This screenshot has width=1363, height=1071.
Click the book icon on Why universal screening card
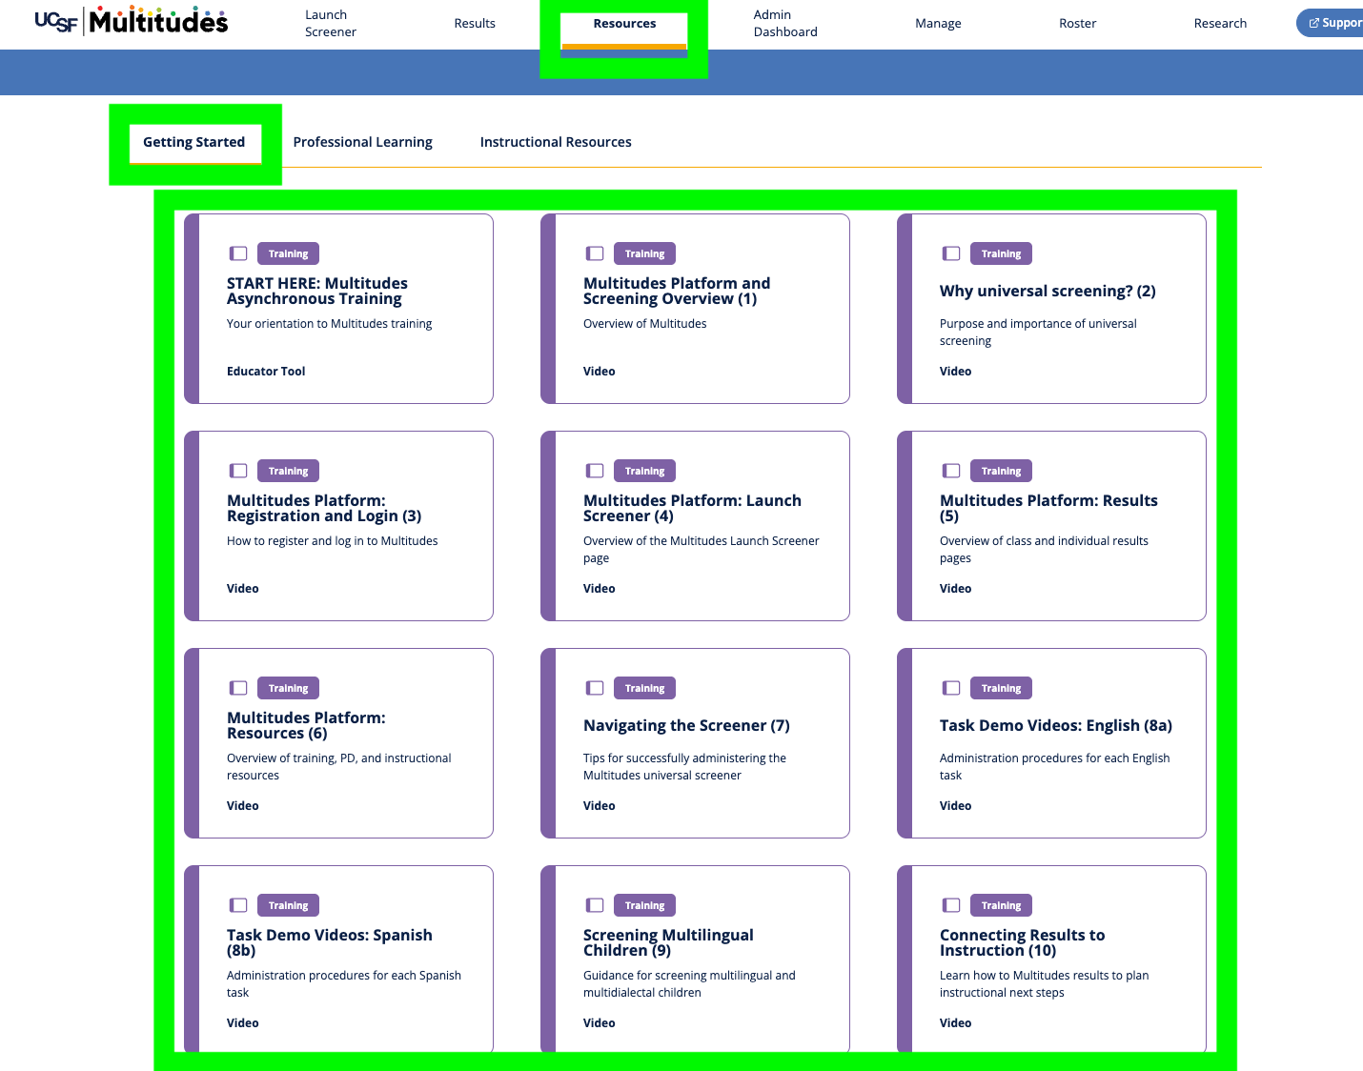click(x=951, y=253)
